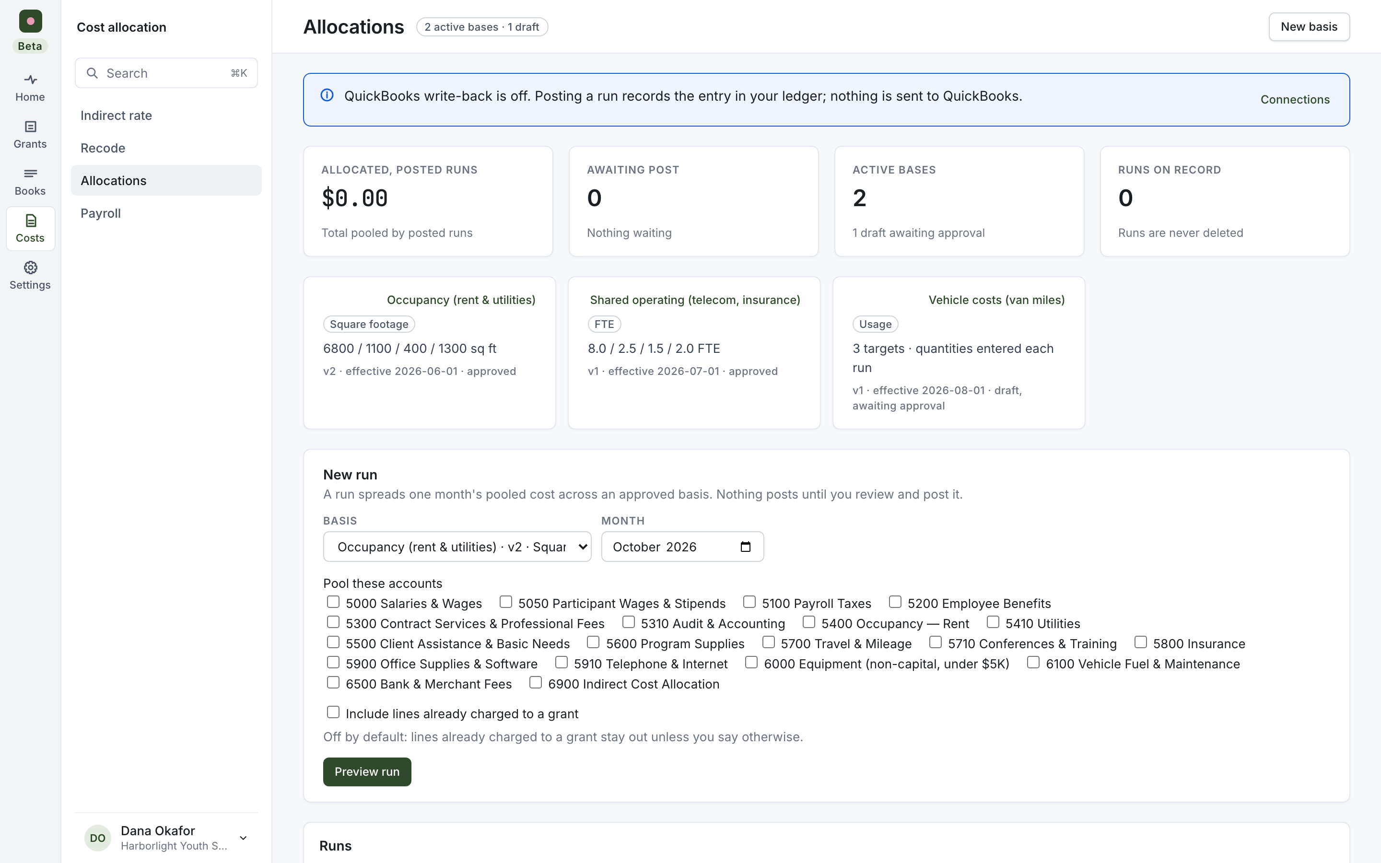Check 5800 Insurance
The height and width of the screenshot is (863, 1381).
[x=1141, y=642]
